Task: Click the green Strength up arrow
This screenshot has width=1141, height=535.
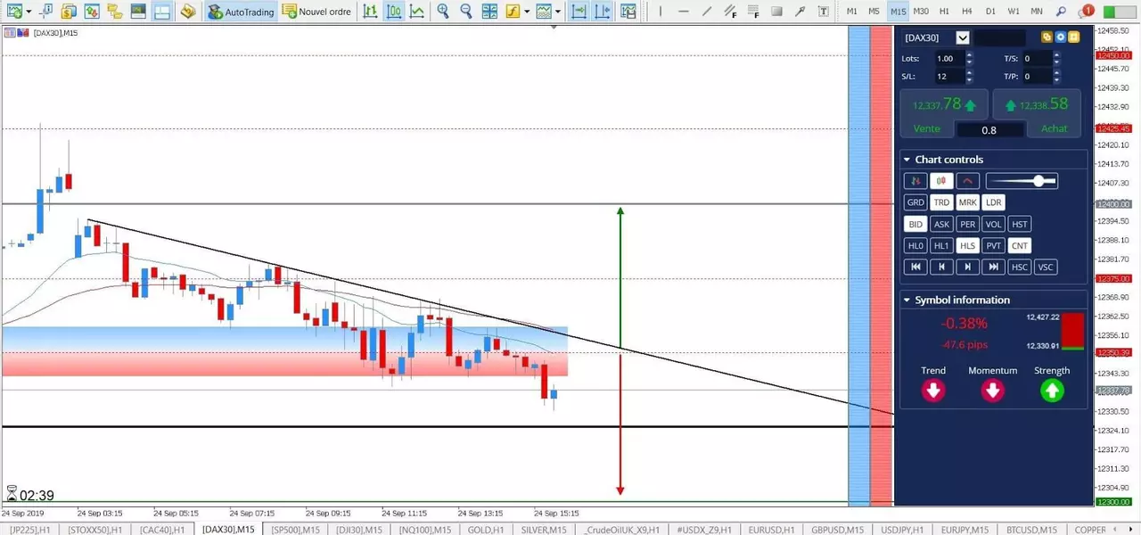Action: point(1052,391)
